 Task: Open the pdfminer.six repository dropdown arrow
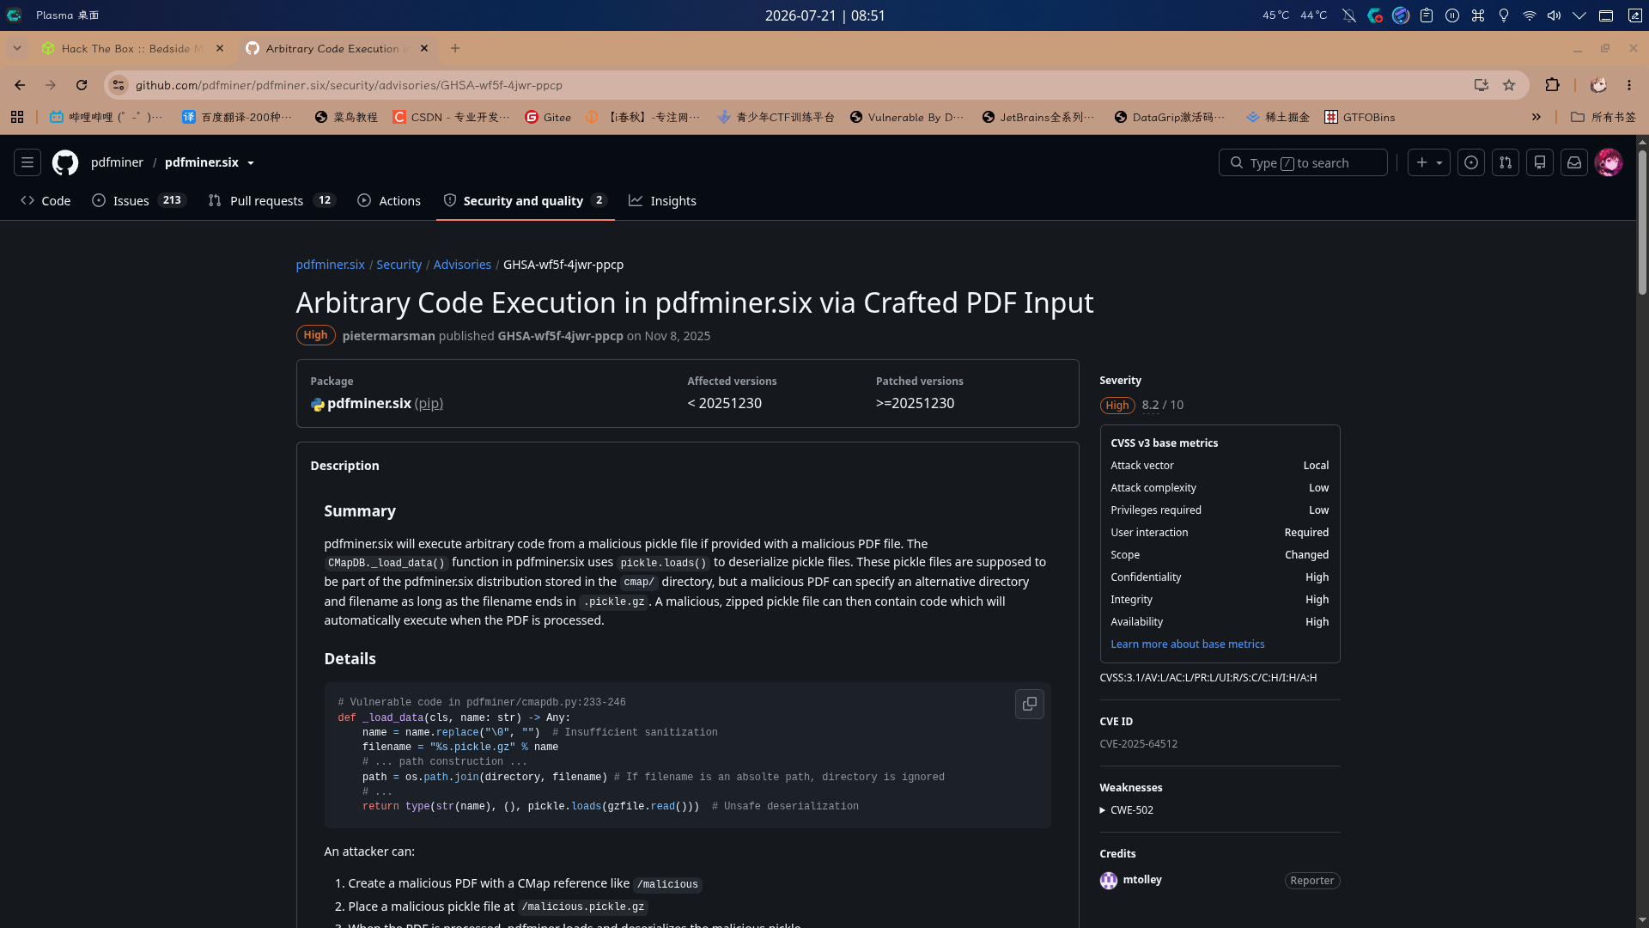(x=251, y=163)
